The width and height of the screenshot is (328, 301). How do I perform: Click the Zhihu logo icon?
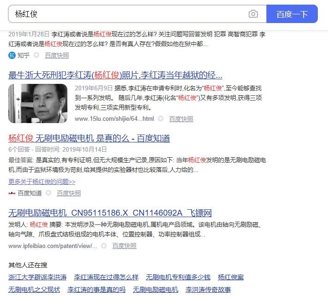coord(12,55)
